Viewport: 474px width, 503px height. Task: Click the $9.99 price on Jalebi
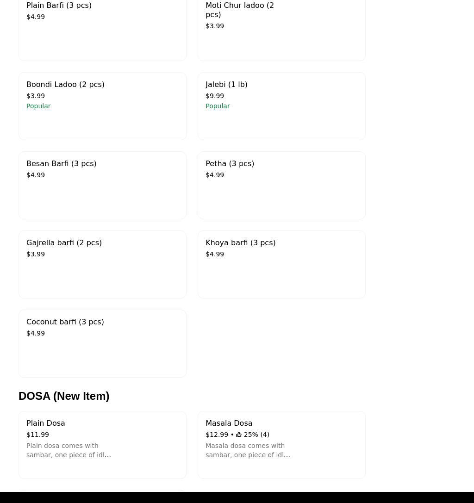(215, 96)
